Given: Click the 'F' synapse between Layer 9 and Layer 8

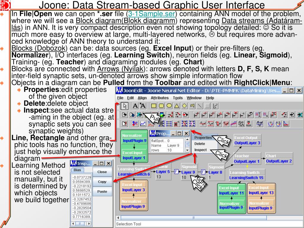Looking at the screenshot, I should (x=203, y=172).
